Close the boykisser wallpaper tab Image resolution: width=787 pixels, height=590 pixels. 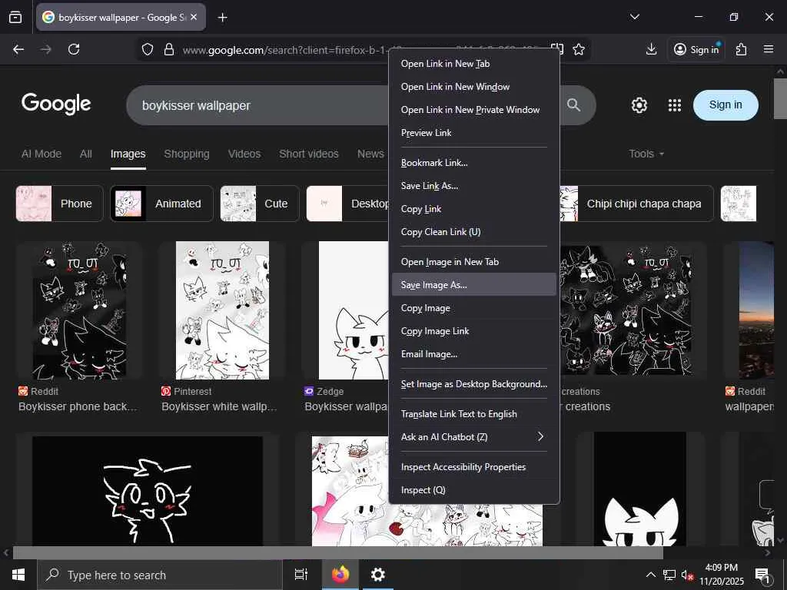coord(194,17)
